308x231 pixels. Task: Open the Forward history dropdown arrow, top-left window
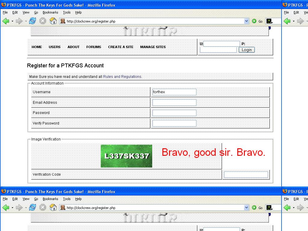(26, 21)
